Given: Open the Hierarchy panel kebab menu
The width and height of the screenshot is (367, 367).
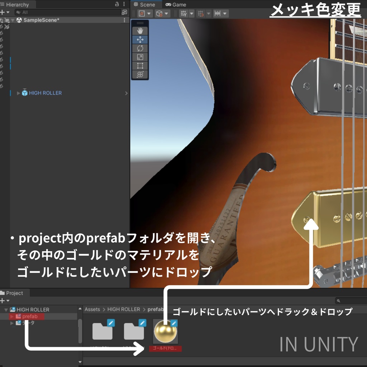Looking at the screenshot, I should pyautogui.click(x=124, y=4).
